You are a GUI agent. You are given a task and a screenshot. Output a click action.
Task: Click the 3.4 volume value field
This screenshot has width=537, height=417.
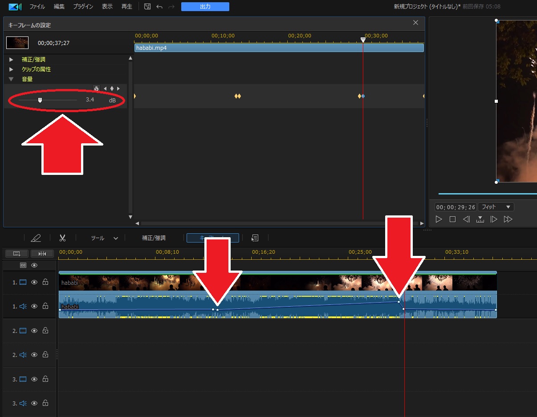click(x=90, y=100)
